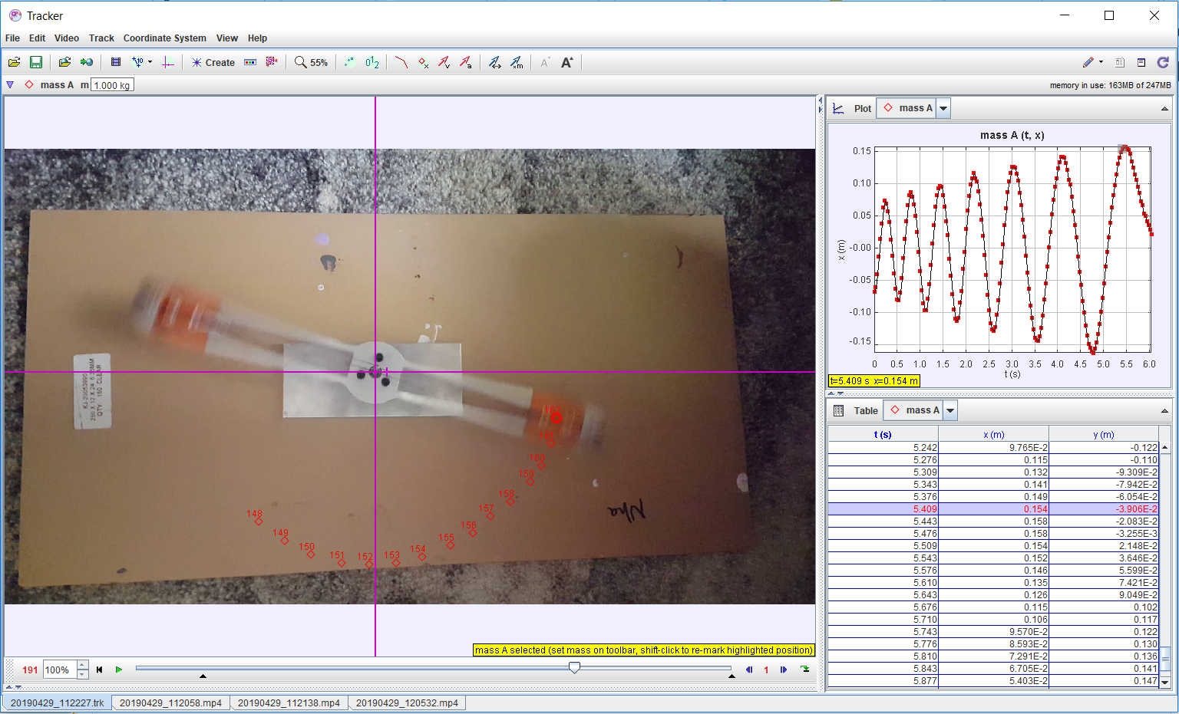
Task: Open the Coordinate System menu
Action: [x=165, y=38]
